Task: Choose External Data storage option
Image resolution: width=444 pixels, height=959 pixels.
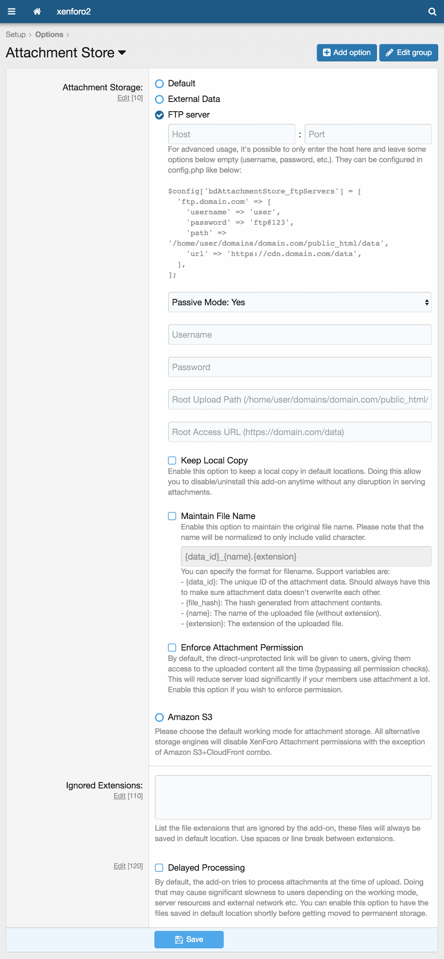Action: 159,99
